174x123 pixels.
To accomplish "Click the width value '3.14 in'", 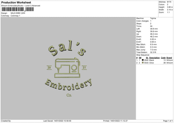I will (x=170, y=10).
